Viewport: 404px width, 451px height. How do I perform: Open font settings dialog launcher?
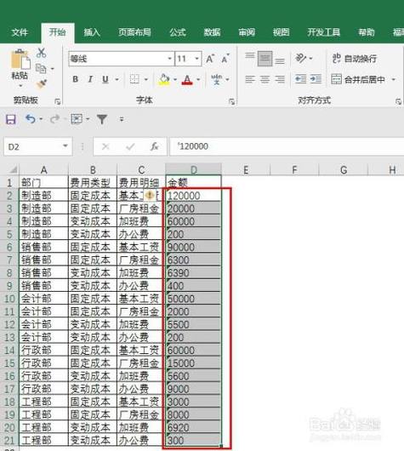[x=231, y=101]
